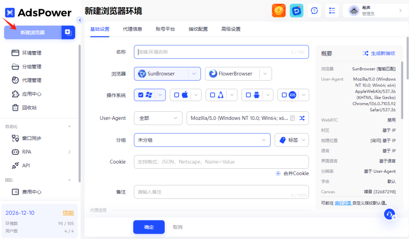The image size is (409, 239).
Task: Open the orange coin rewards icon
Action: pos(279,11)
